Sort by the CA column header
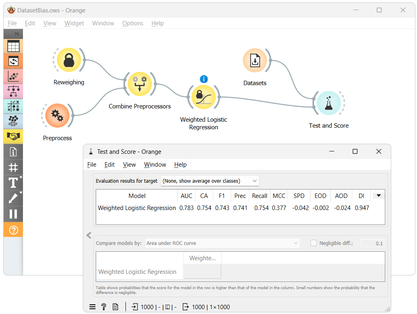Image resolution: width=417 pixels, height=314 pixels. (204, 196)
